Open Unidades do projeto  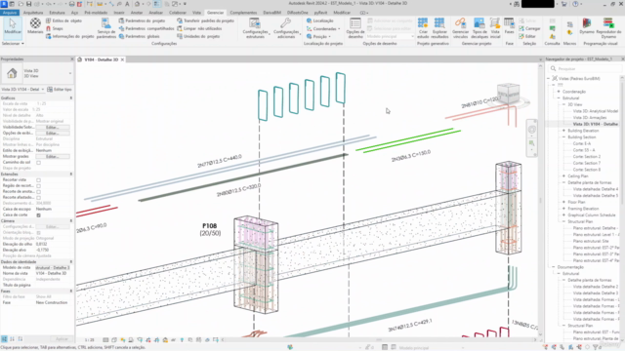tap(198, 36)
